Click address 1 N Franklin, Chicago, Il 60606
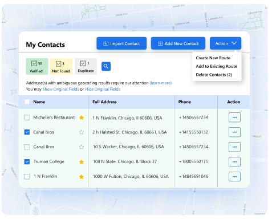This screenshot has height=219, width=272. point(127,118)
